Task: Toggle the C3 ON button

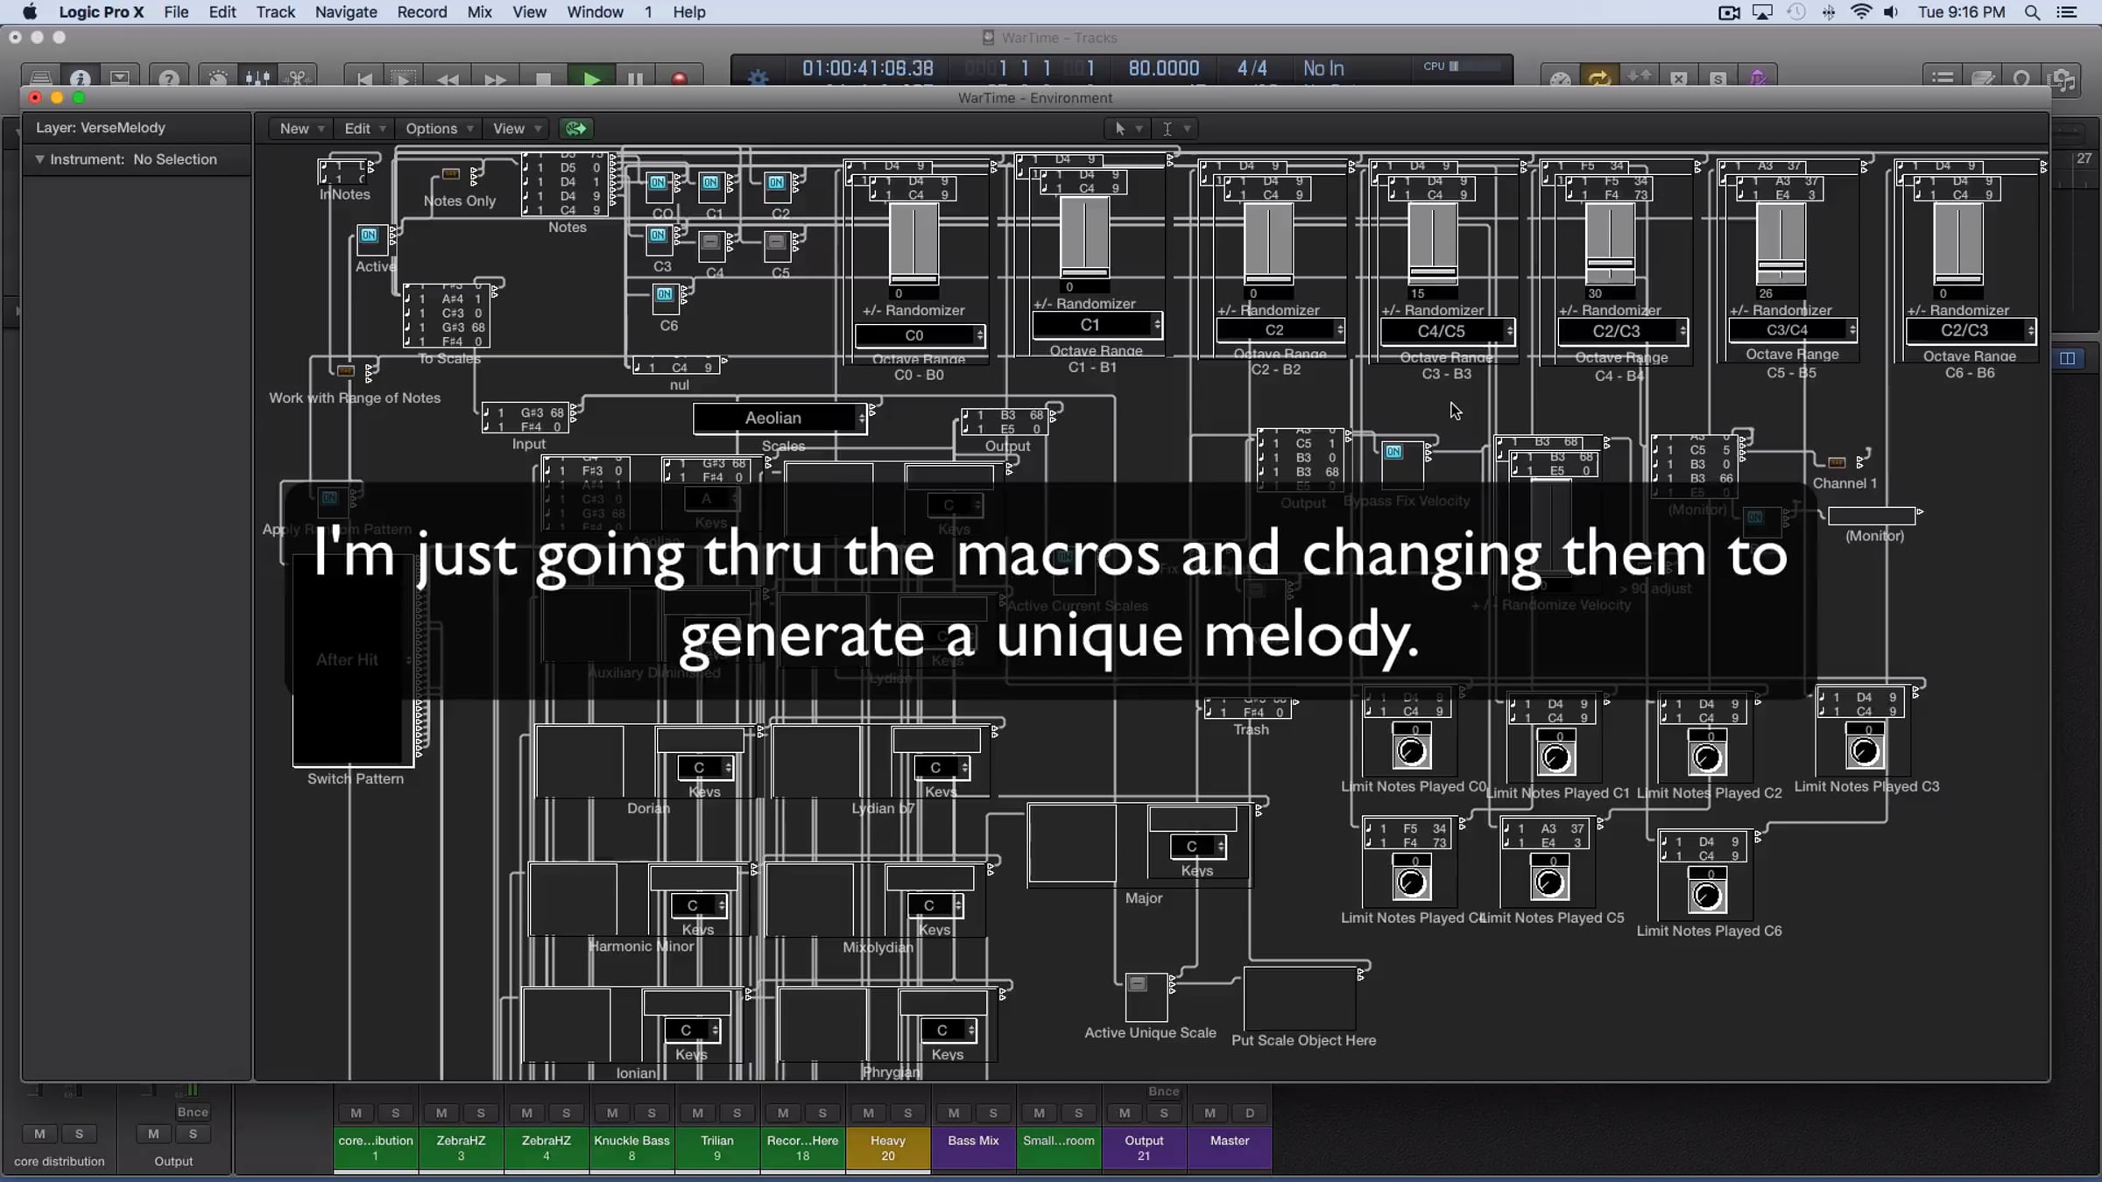Action: [x=658, y=236]
